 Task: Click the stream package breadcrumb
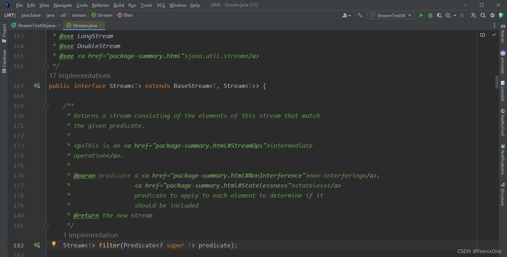coord(79,15)
